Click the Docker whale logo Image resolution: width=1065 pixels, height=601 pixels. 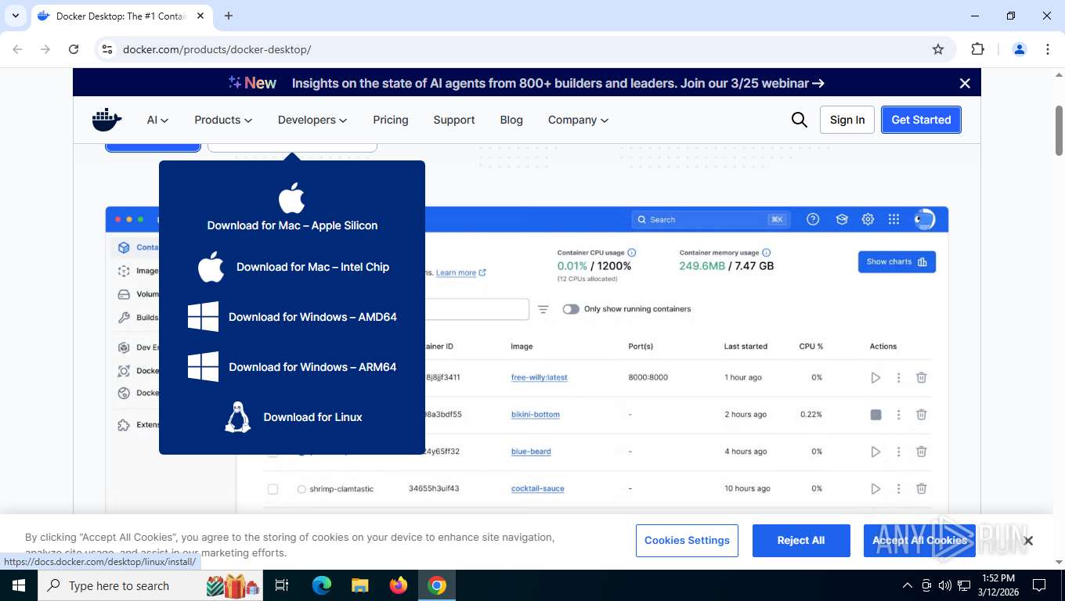(x=107, y=120)
